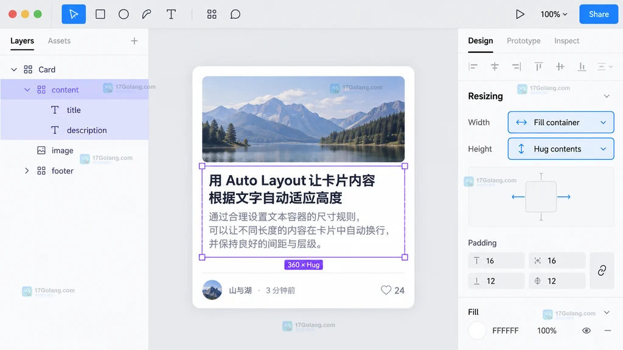Play the prototype preview
The height and width of the screenshot is (350, 623).
(x=520, y=15)
